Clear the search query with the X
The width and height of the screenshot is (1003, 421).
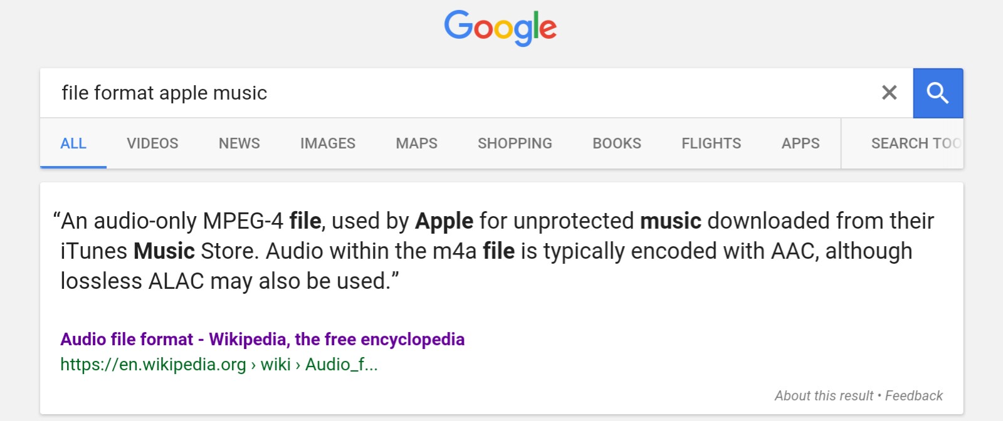(x=889, y=93)
